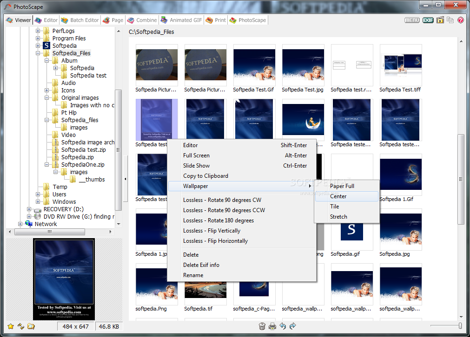Click the yellow star favorites icon
Image resolution: width=470 pixels, height=337 pixels.
(11, 326)
